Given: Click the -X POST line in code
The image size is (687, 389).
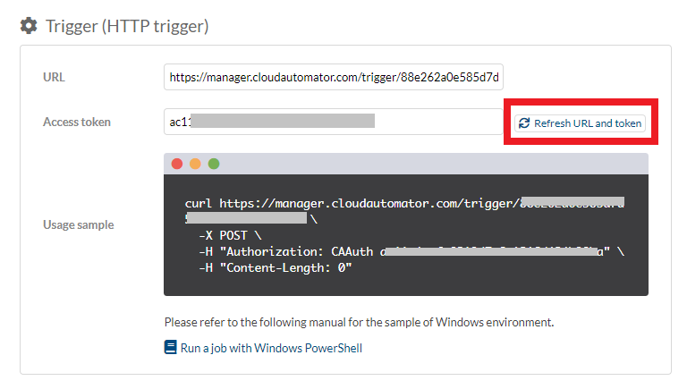Looking at the screenshot, I should (x=231, y=235).
